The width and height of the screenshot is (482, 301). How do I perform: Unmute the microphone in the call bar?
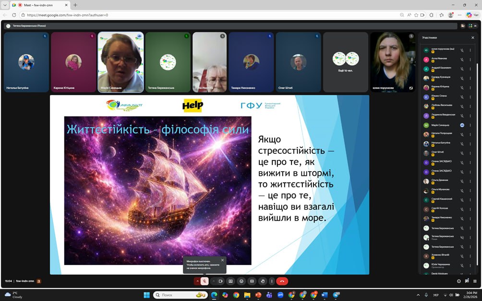click(x=205, y=281)
